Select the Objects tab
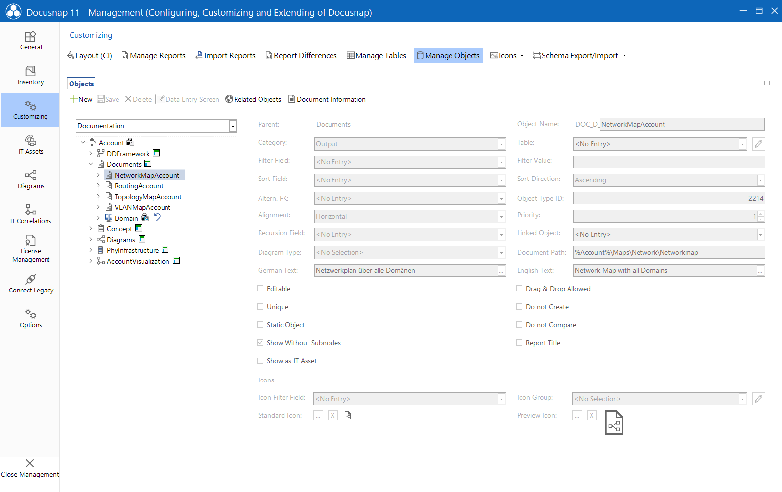Image resolution: width=782 pixels, height=492 pixels. pyautogui.click(x=81, y=84)
